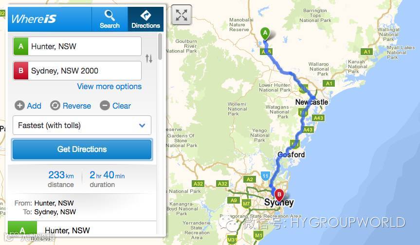Click the WhereiS logo

[34, 19]
